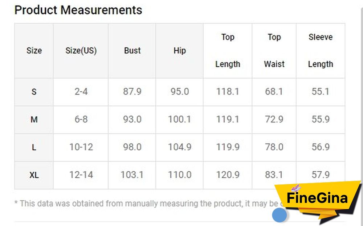Click the Top Length column header

point(228,51)
